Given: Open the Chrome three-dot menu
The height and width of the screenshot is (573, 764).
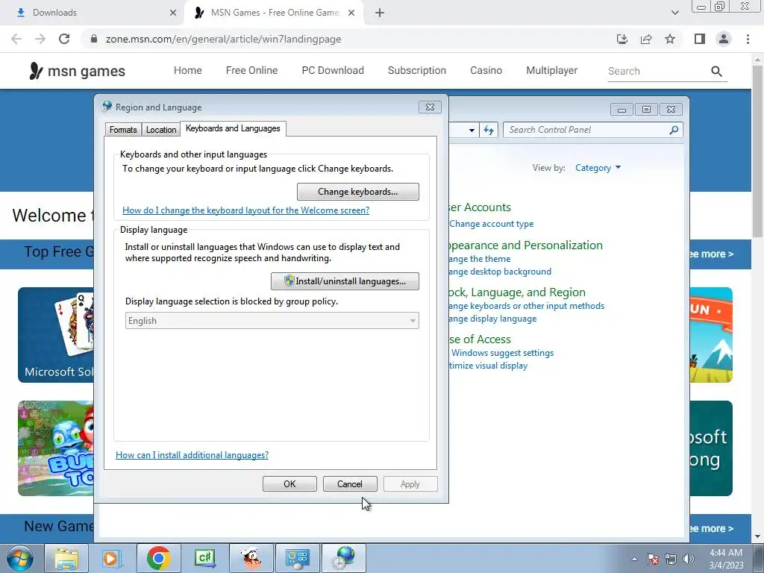Looking at the screenshot, I should [748, 39].
